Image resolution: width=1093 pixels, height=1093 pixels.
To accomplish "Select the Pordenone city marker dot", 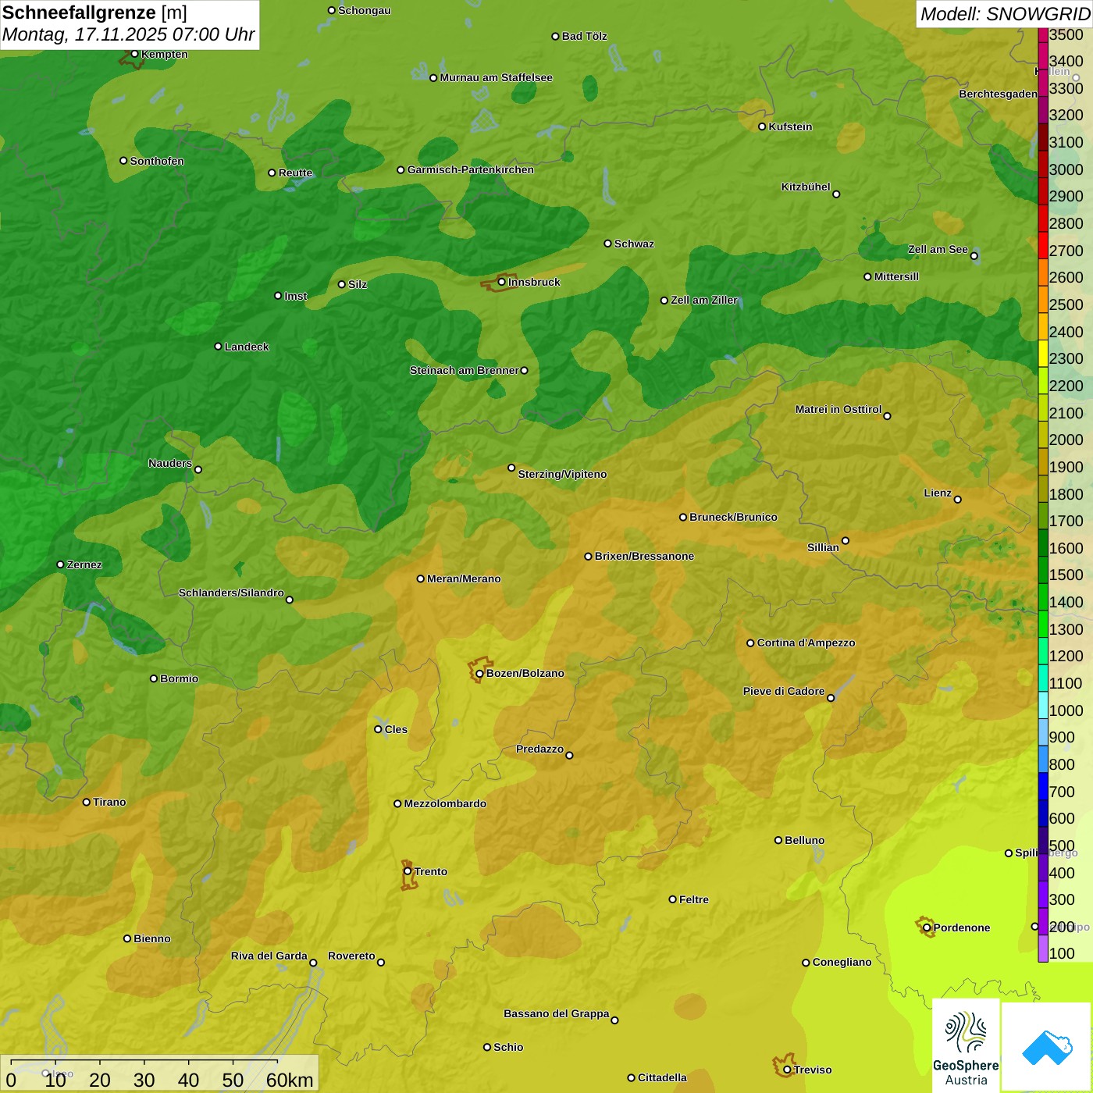I will (927, 927).
